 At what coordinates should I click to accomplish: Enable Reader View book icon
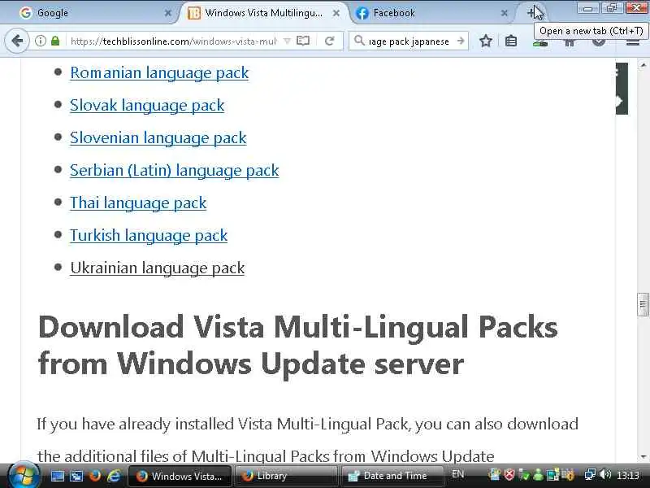click(x=303, y=41)
